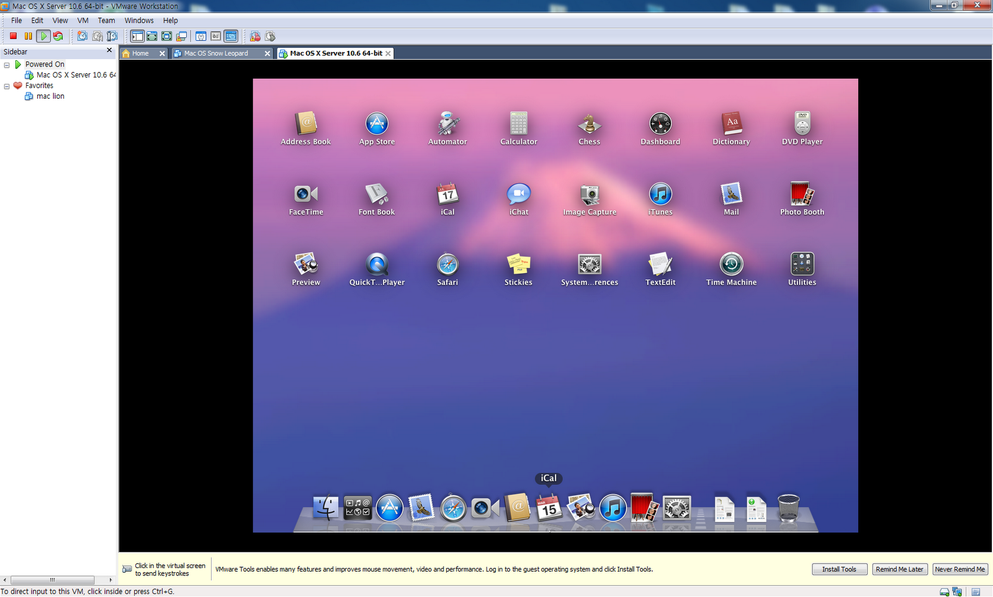Click the Unity mode toolbar icon

point(181,36)
